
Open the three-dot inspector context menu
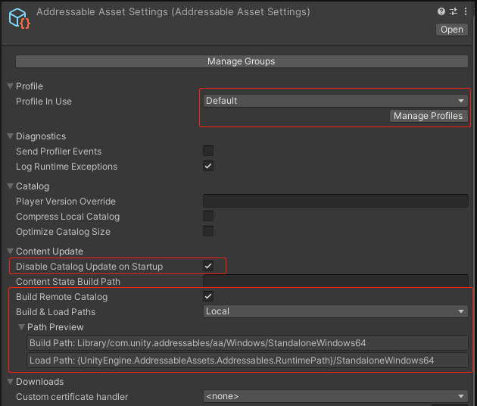[x=466, y=11]
